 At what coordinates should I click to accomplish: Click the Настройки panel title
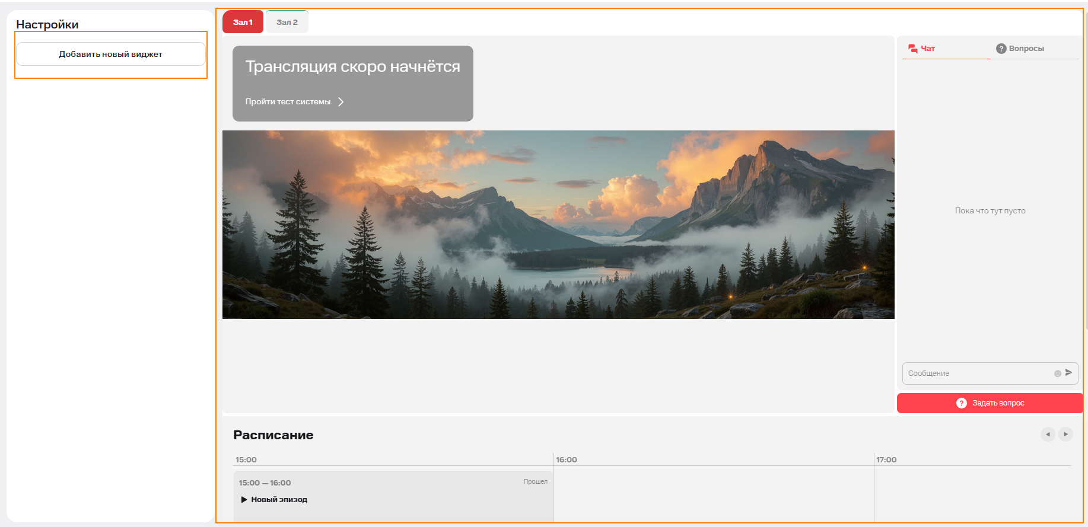(x=47, y=24)
